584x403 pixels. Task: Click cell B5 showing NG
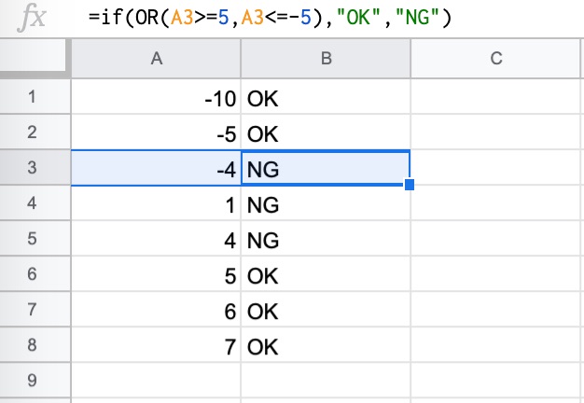tap(326, 239)
